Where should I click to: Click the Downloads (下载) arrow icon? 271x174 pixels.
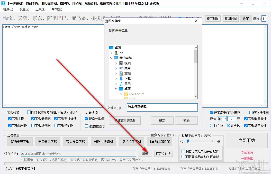coord(121,79)
